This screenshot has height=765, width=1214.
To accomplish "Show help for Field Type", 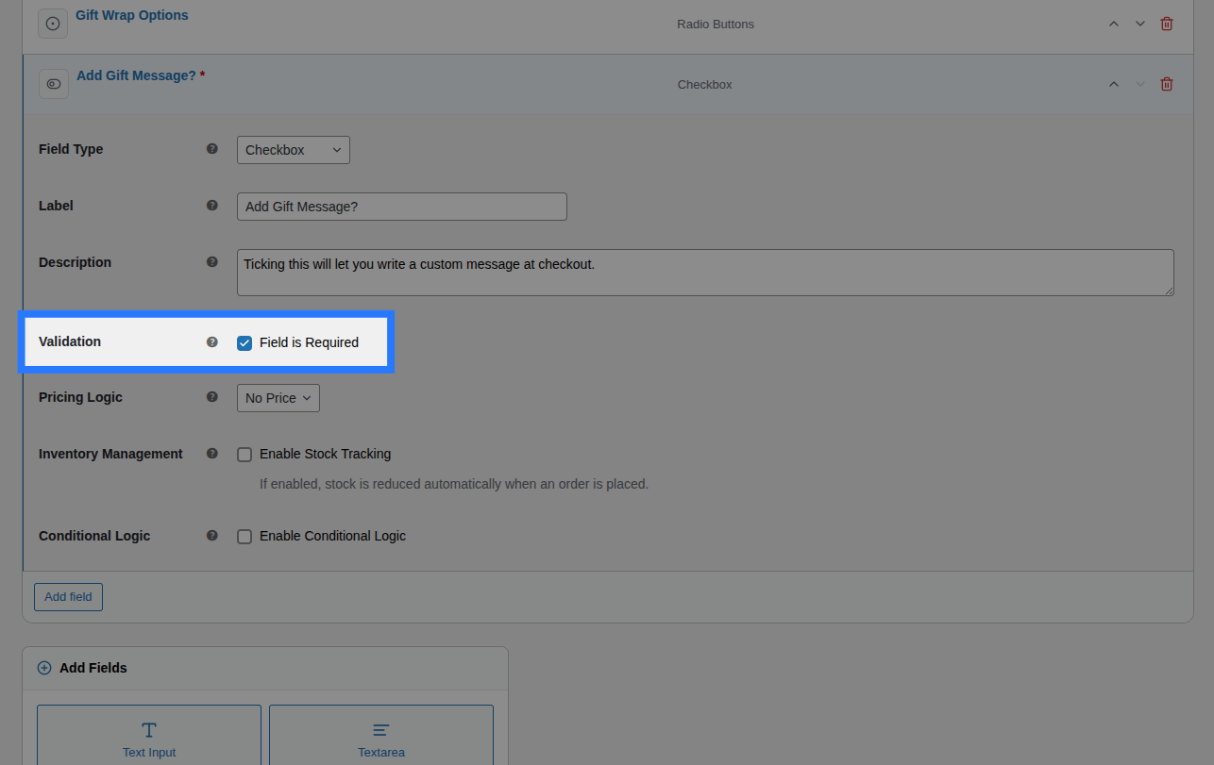I will (212, 149).
